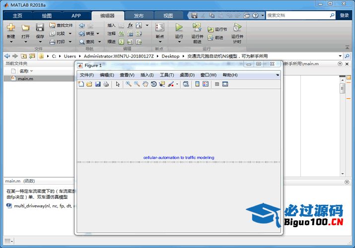
Task: Click the Link Plot icon
Action: pos(186,84)
